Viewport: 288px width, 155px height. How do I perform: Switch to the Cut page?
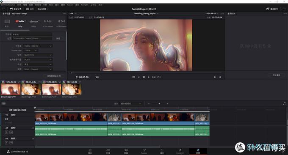(x=108, y=151)
